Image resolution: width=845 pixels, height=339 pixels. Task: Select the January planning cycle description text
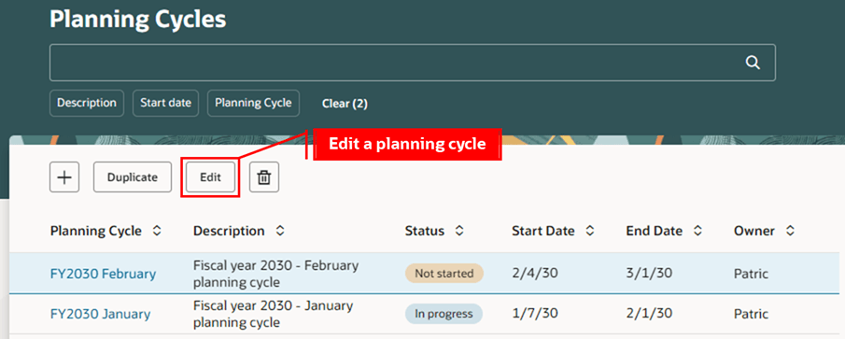point(274,314)
